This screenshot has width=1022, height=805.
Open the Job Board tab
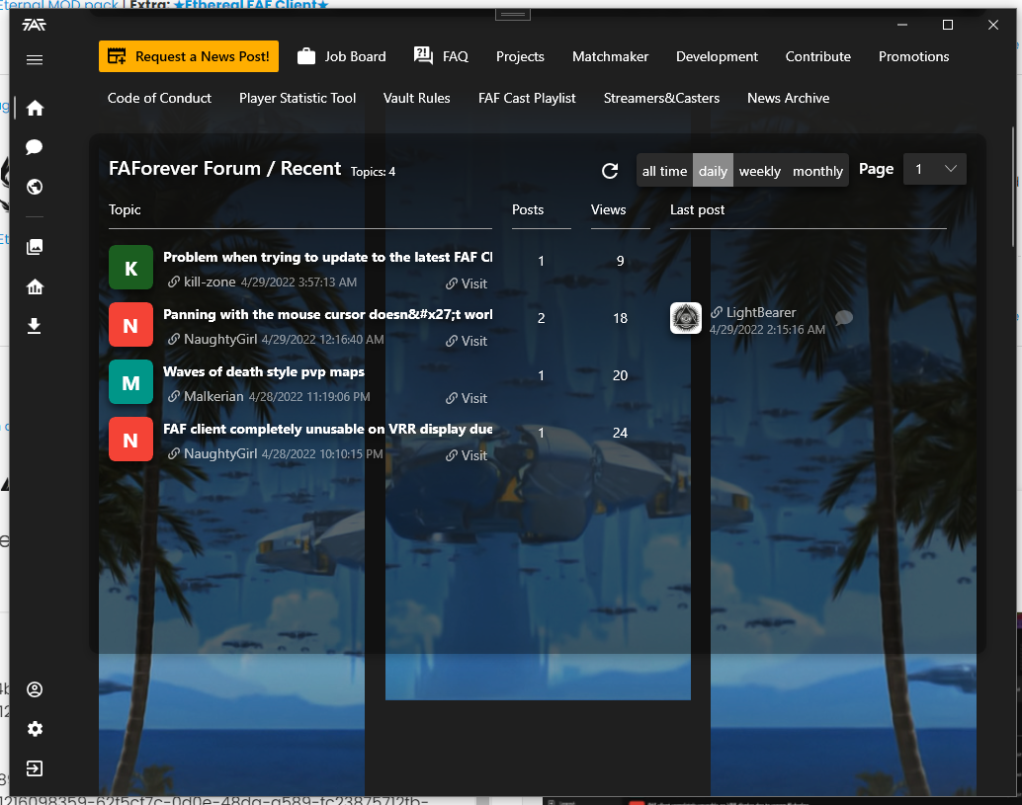click(342, 56)
